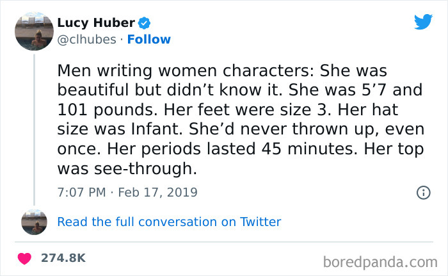Open the tweet info circle icon
448x276 pixels.
click(x=423, y=192)
